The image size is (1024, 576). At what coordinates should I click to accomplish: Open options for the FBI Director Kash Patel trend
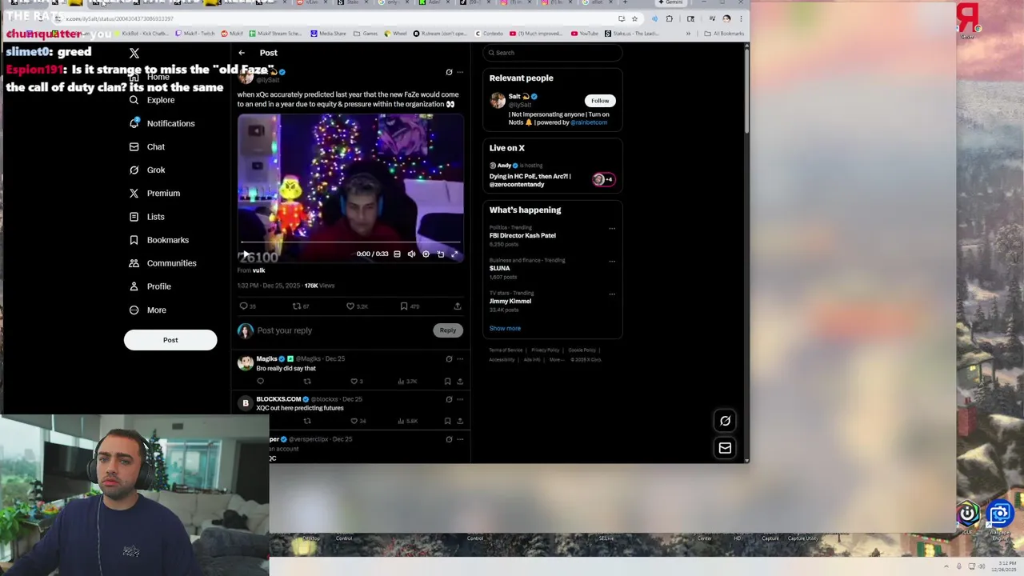pos(612,229)
